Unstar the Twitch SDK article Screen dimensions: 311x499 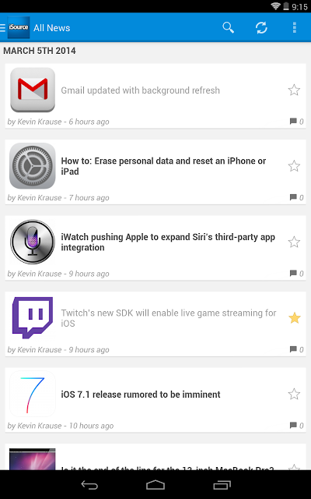pos(294,318)
